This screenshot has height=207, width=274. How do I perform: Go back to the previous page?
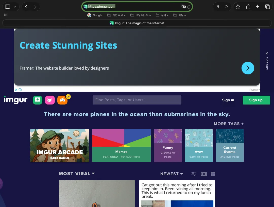(x=26, y=7)
